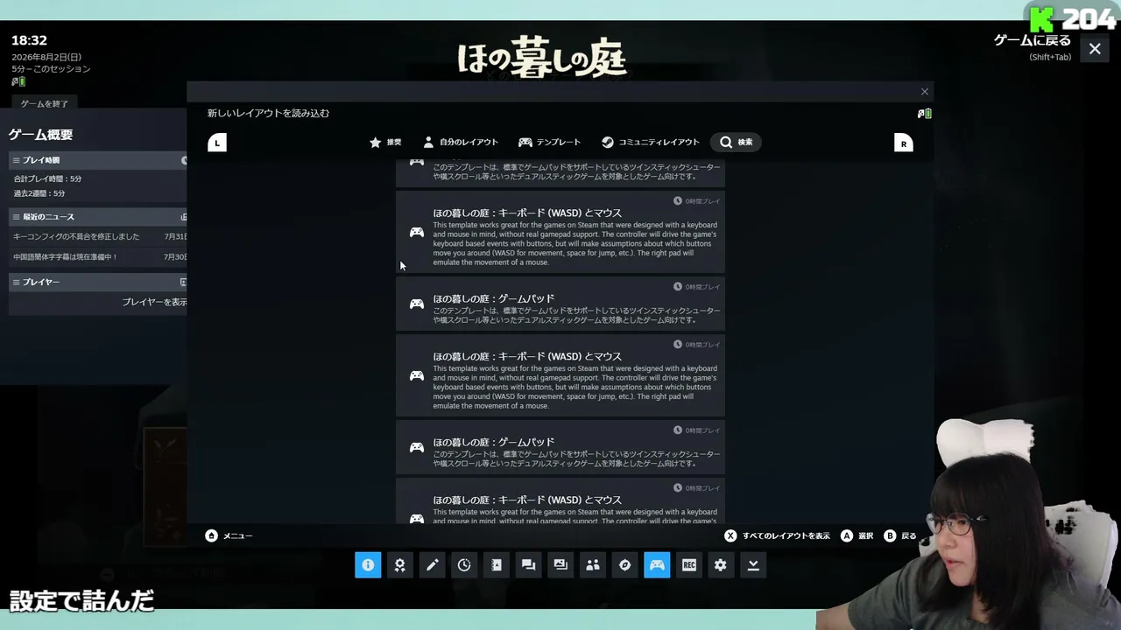Click the 過去2週間：5分 text
Screen dimensions: 1121x630
point(39,193)
